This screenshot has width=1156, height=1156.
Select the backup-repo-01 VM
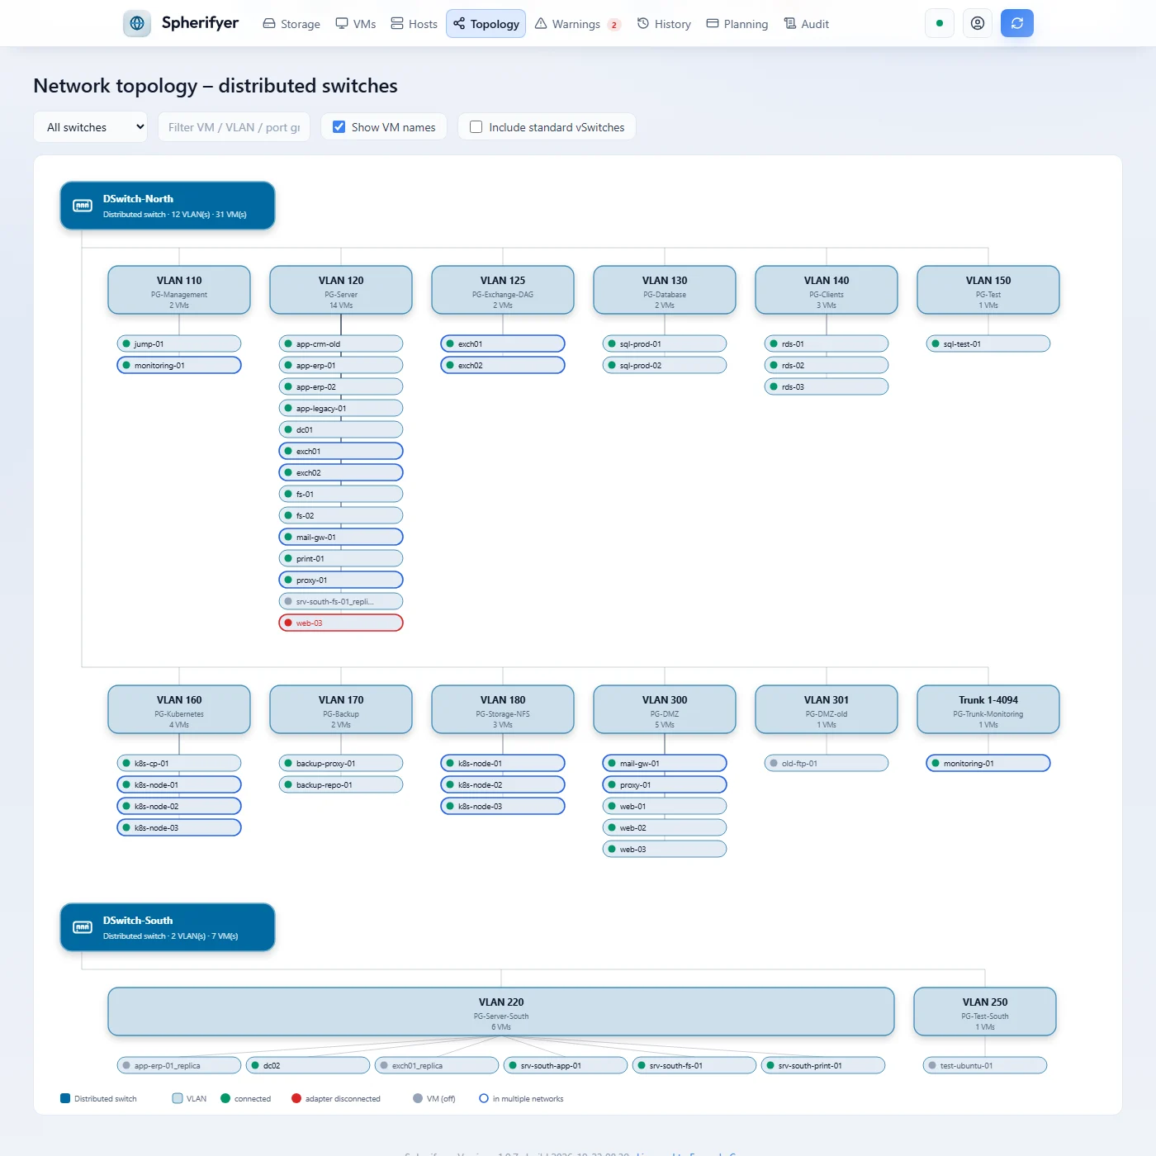coord(341,784)
